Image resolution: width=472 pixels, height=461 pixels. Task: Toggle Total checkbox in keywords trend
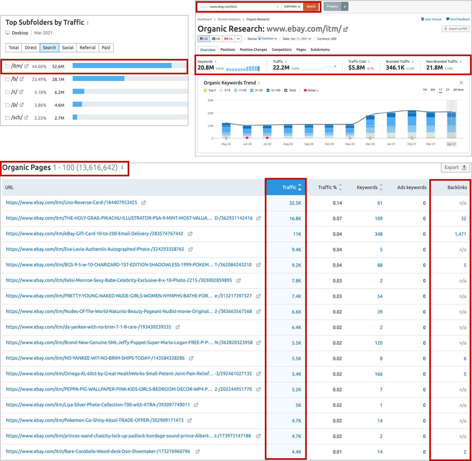tap(286, 90)
